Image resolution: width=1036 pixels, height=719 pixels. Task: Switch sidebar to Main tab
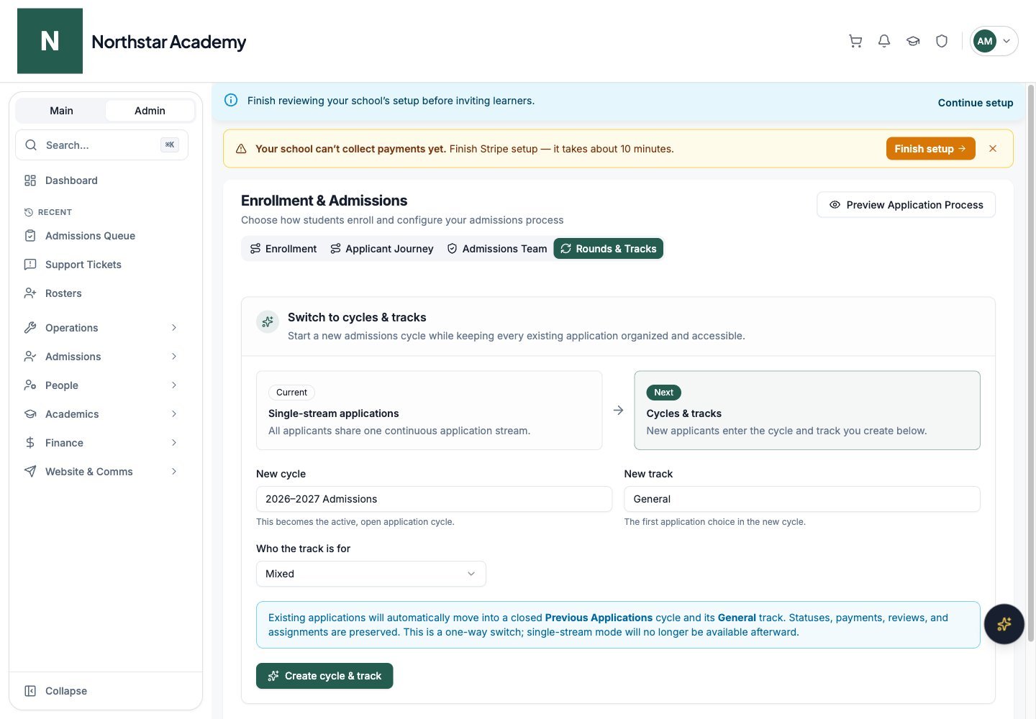click(x=61, y=111)
